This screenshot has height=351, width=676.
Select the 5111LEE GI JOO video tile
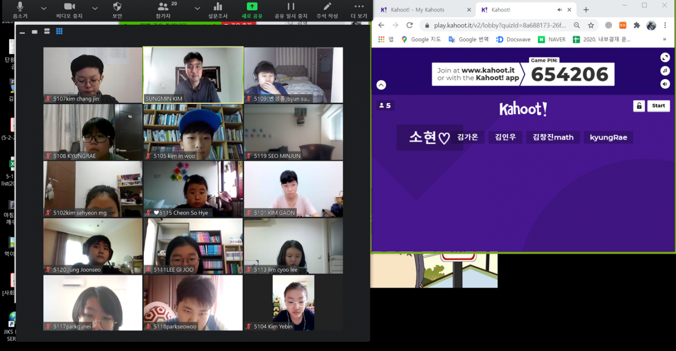coord(193,246)
